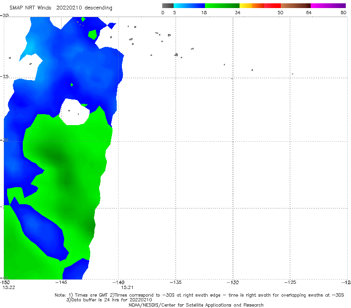Click the swath time '15:21'
The width and height of the screenshot is (351, 308).
pyautogui.click(x=127, y=288)
